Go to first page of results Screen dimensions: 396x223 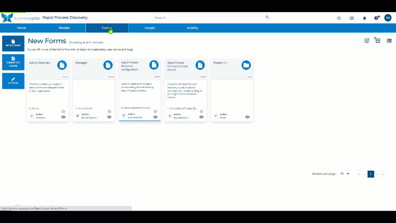pos(359,174)
